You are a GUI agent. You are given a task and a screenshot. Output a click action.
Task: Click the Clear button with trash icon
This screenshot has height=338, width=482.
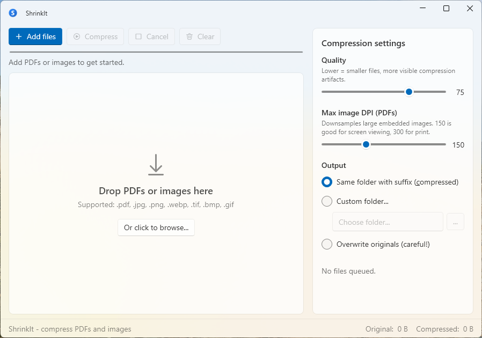click(x=200, y=36)
